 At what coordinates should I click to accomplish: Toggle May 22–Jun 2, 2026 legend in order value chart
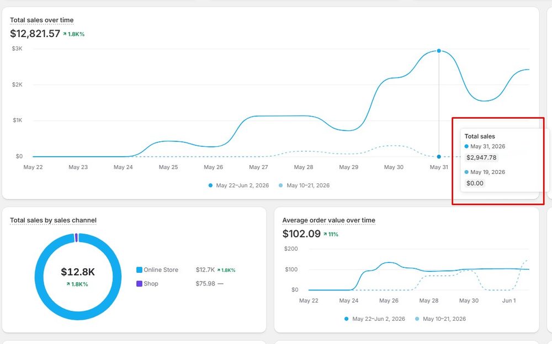click(x=375, y=319)
